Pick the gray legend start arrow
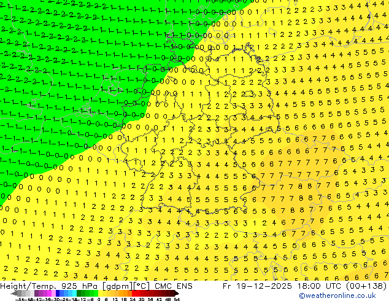The image size is (389, 301). tap(14, 293)
